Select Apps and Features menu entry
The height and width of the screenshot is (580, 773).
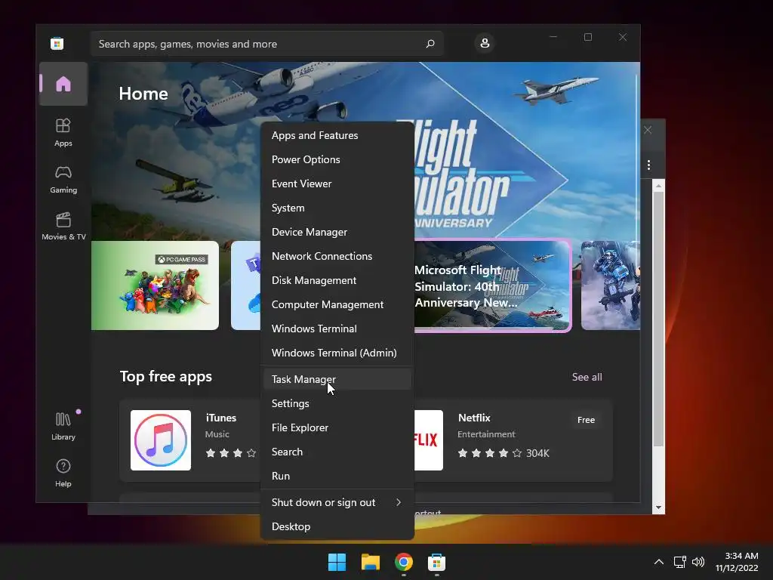click(x=337, y=135)
